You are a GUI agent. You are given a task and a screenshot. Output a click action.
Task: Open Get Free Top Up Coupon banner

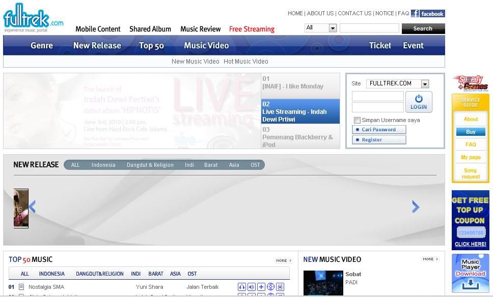click(x=471, y=220)
